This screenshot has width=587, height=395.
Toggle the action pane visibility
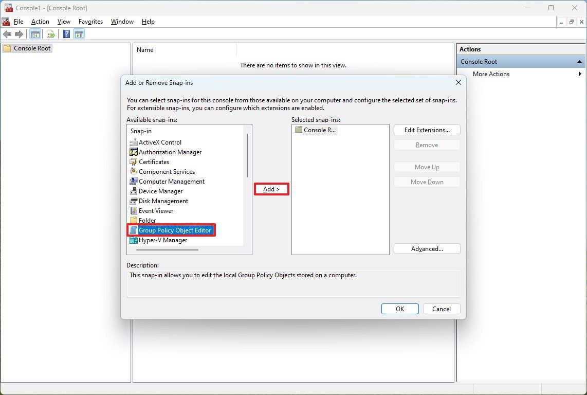79,34
